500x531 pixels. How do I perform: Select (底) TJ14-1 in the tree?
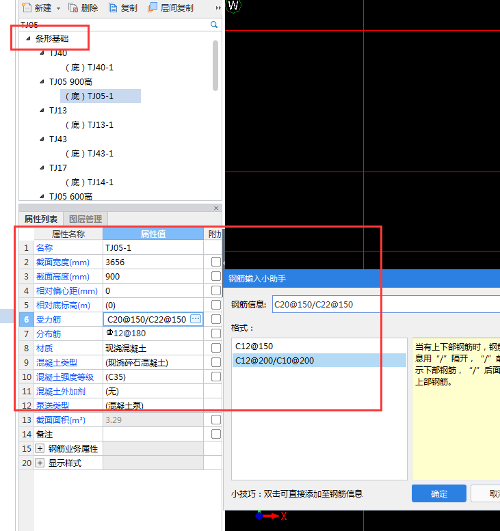coord(90,182)
